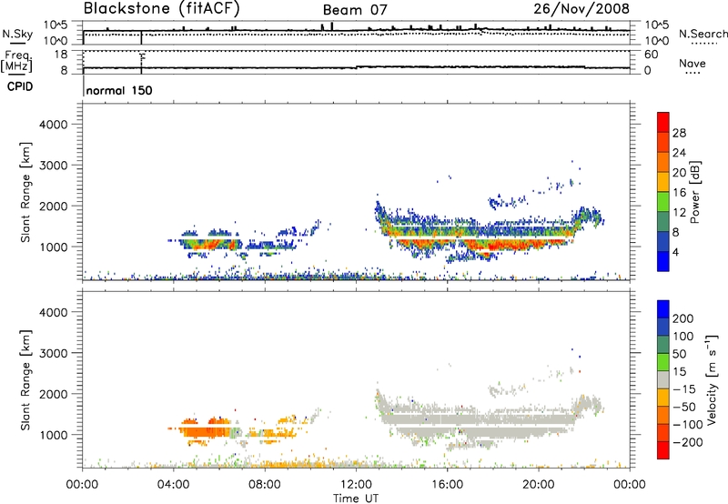Image resolution: width=728 pixels, height=504 pixels.
Task: Click the '04:00' time tick label
Action: click(x=173, y=485)
